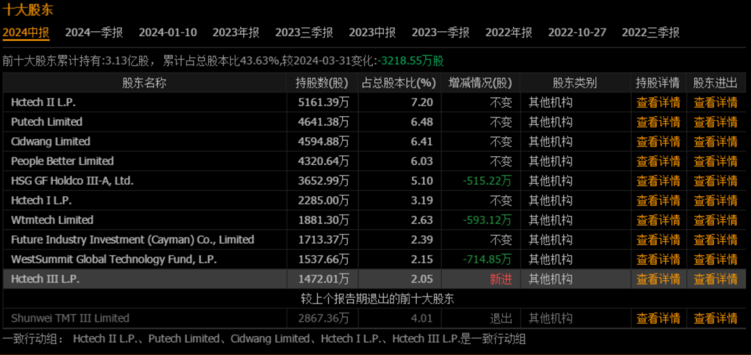Click 股东进出 for Hctech I L.P.

[716, 200]
